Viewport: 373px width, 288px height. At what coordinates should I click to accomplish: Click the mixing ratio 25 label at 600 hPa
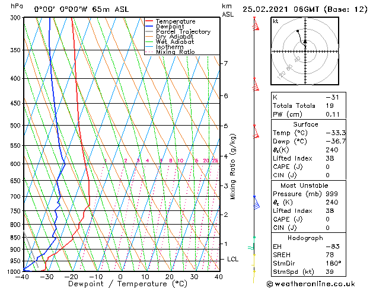pos(215,161)
